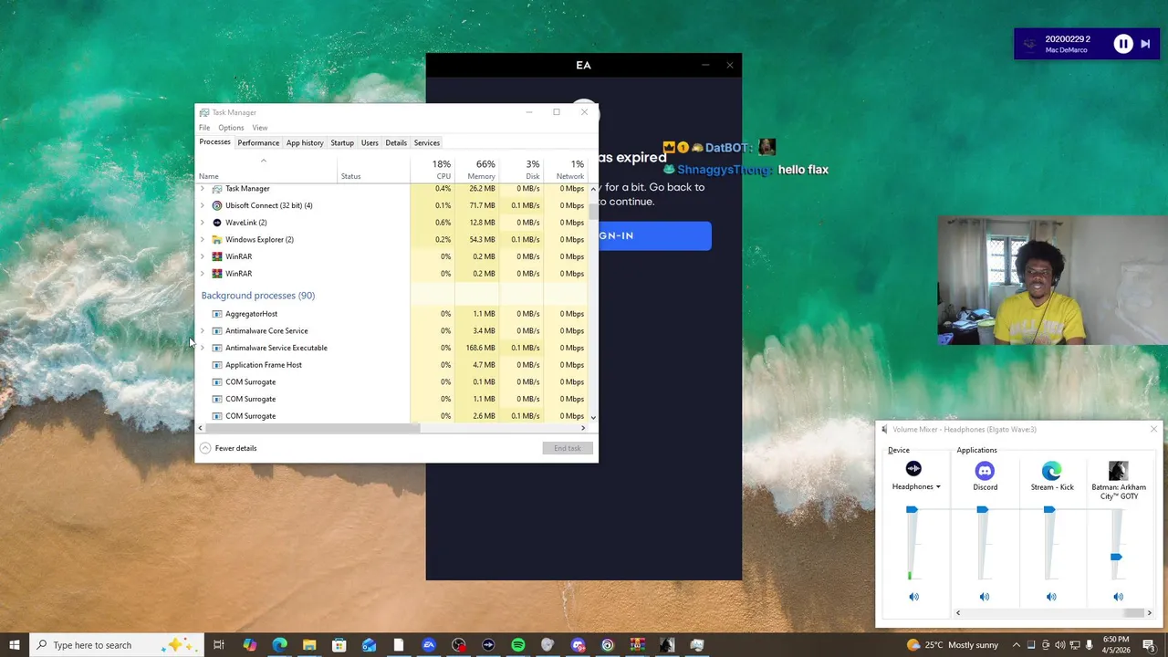Sort processes by the Memory column

[477, 169]
